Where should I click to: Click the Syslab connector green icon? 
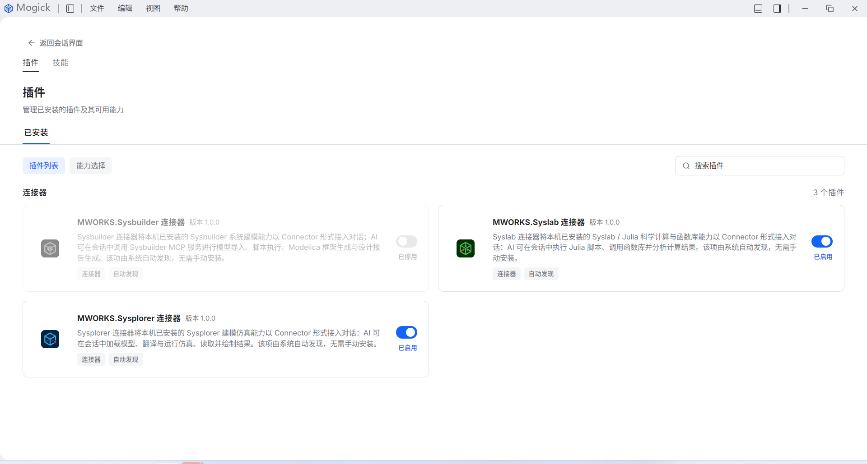(466, 248)
